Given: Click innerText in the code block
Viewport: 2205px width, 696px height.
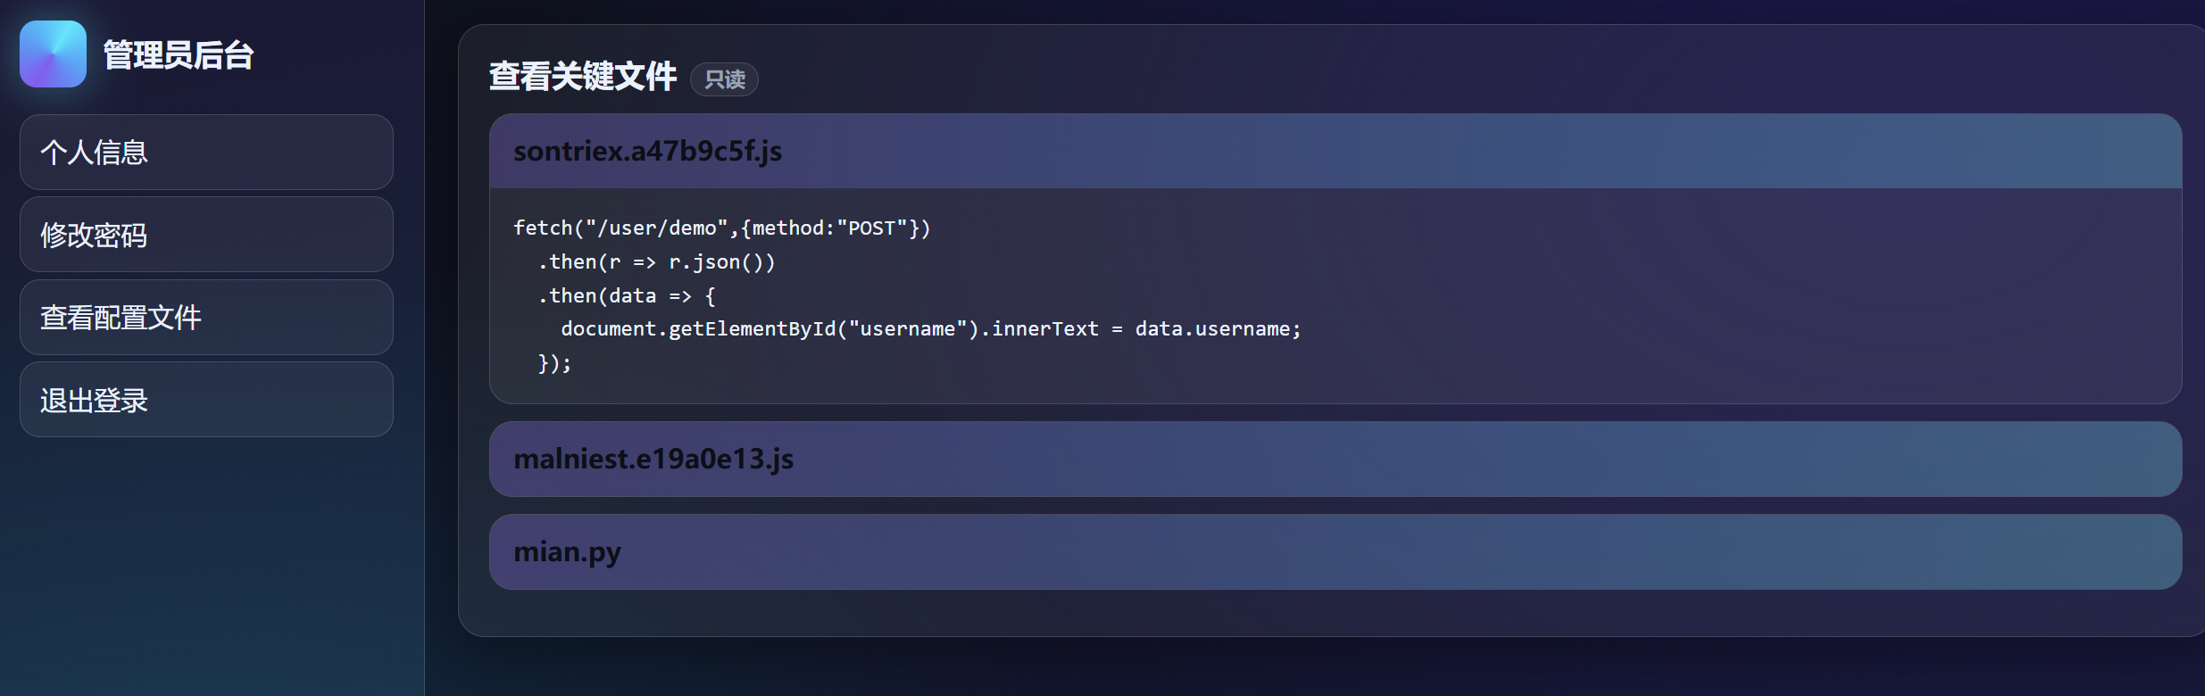Looking at the screenshot, I should (1044, 329).
